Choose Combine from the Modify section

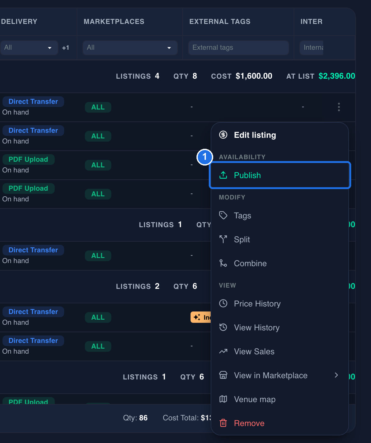[x=280, y=263]
